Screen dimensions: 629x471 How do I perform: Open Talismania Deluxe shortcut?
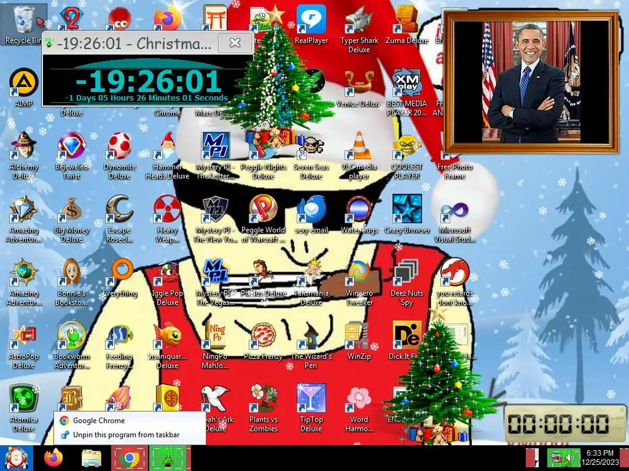(x=311, y=282)
